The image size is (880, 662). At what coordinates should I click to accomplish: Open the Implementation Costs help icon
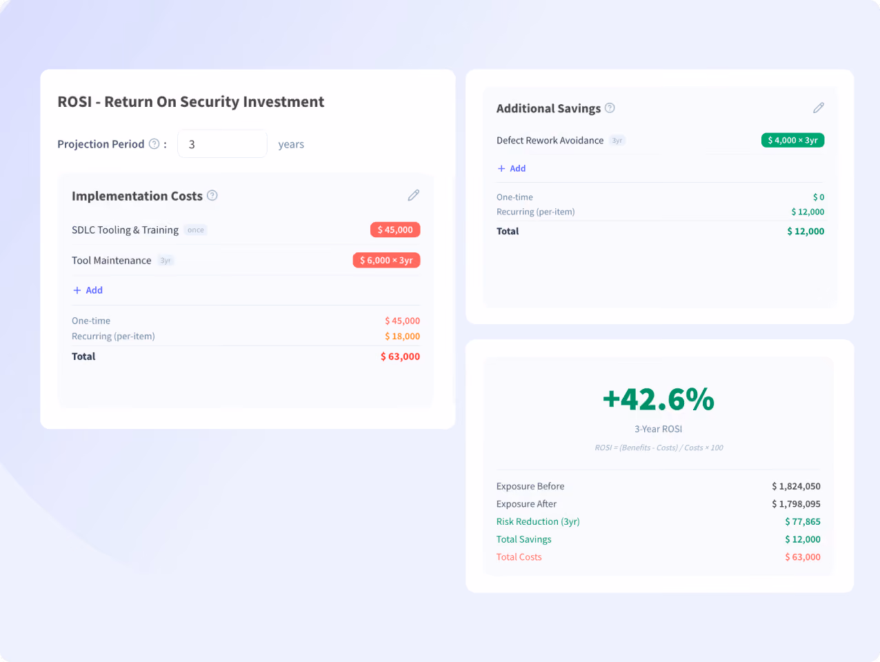click(212, 195)
